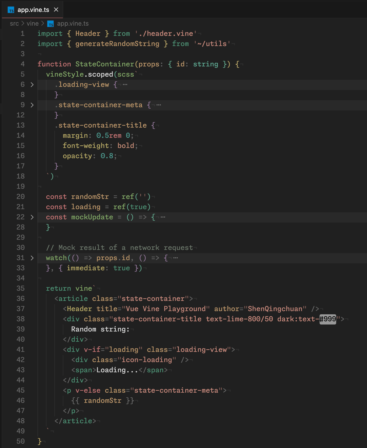Image resolution: width=367 pixels, height=448 pixels.
Task: Click the TS file icon in breadcrumbs
Action: pos(51,24)
